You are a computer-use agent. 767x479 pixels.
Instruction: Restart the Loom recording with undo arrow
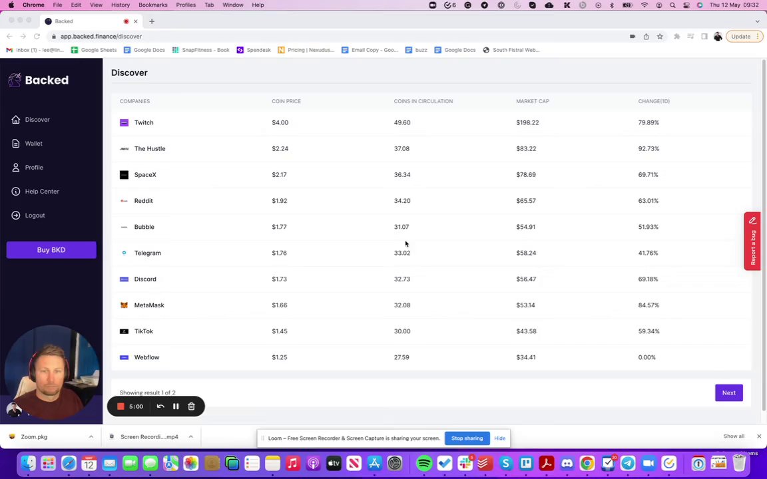click(x=160, y=406)
